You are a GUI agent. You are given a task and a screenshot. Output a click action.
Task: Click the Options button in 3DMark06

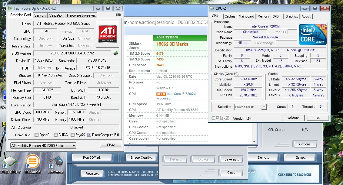[x=306, y=144]
